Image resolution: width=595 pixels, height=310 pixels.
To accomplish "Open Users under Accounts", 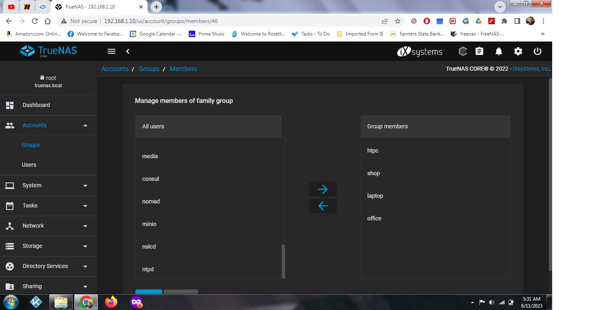I will (49, 165).
